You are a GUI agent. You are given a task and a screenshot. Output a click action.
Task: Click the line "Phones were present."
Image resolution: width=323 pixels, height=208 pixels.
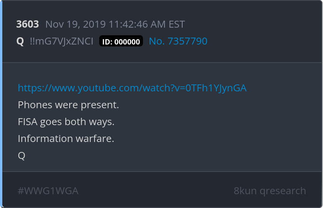(68, 105)
